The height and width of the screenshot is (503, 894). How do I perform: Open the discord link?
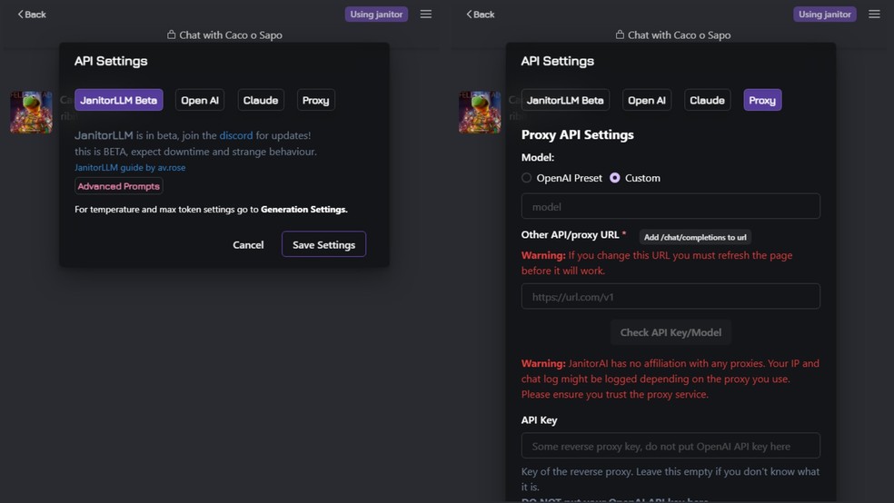point(236,135)
